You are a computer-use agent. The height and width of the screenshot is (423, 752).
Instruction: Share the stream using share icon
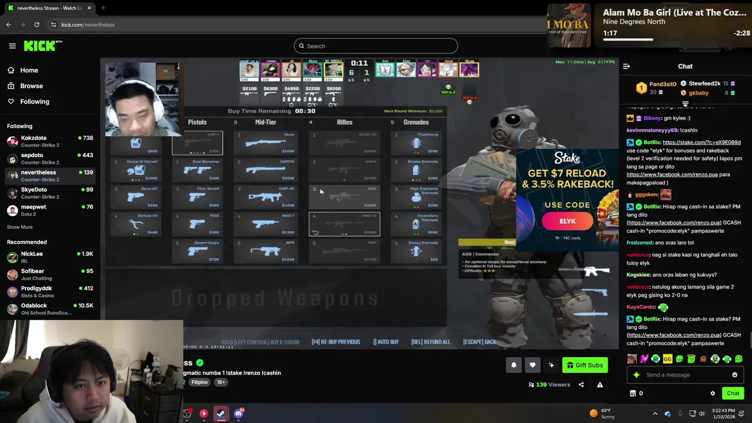pyautogui.click(x=581, y=385)
